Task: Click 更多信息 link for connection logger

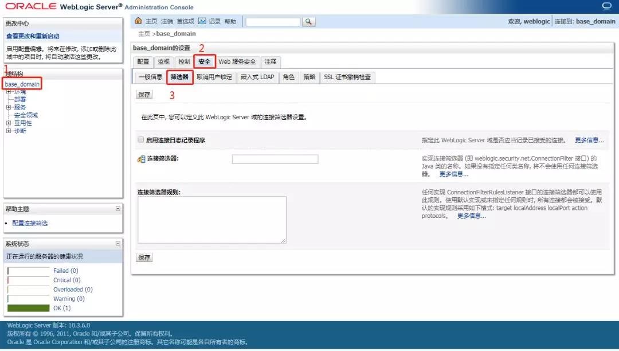Action: click(589, 140)
